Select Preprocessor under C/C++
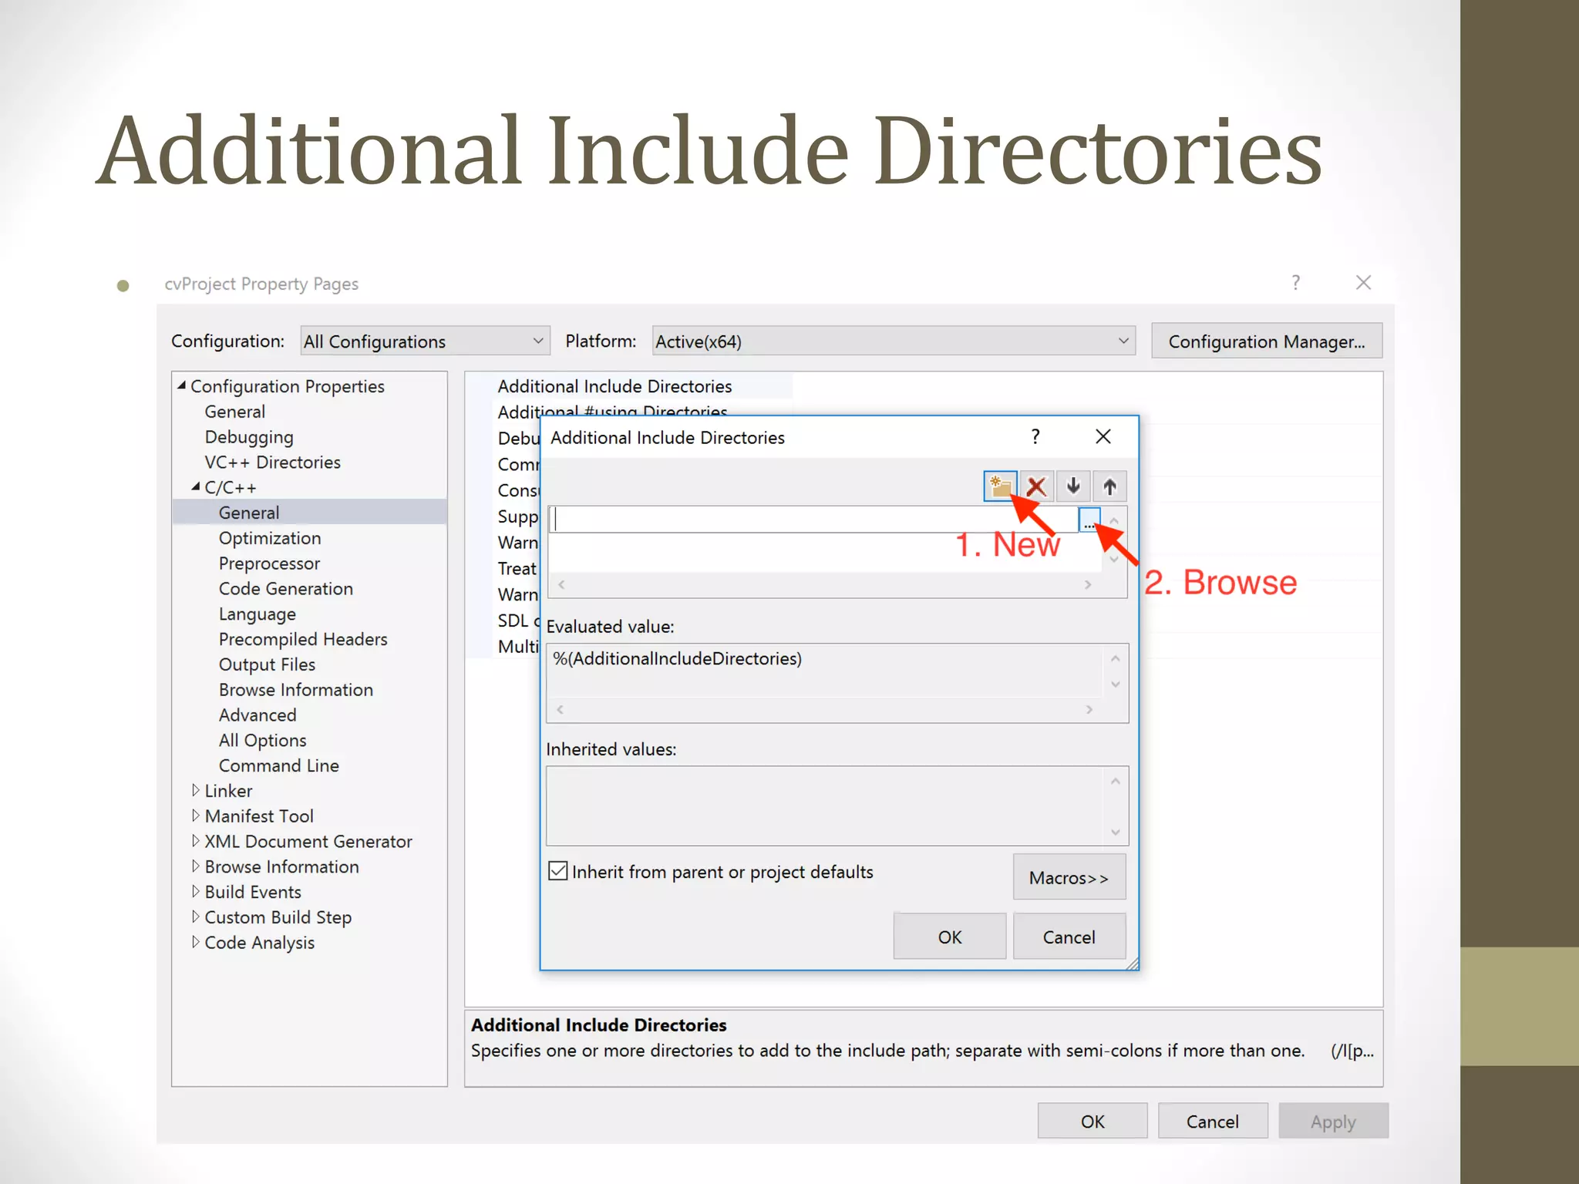The image size is (1579, 1184). pyautogui.click(x=269, y=563)
